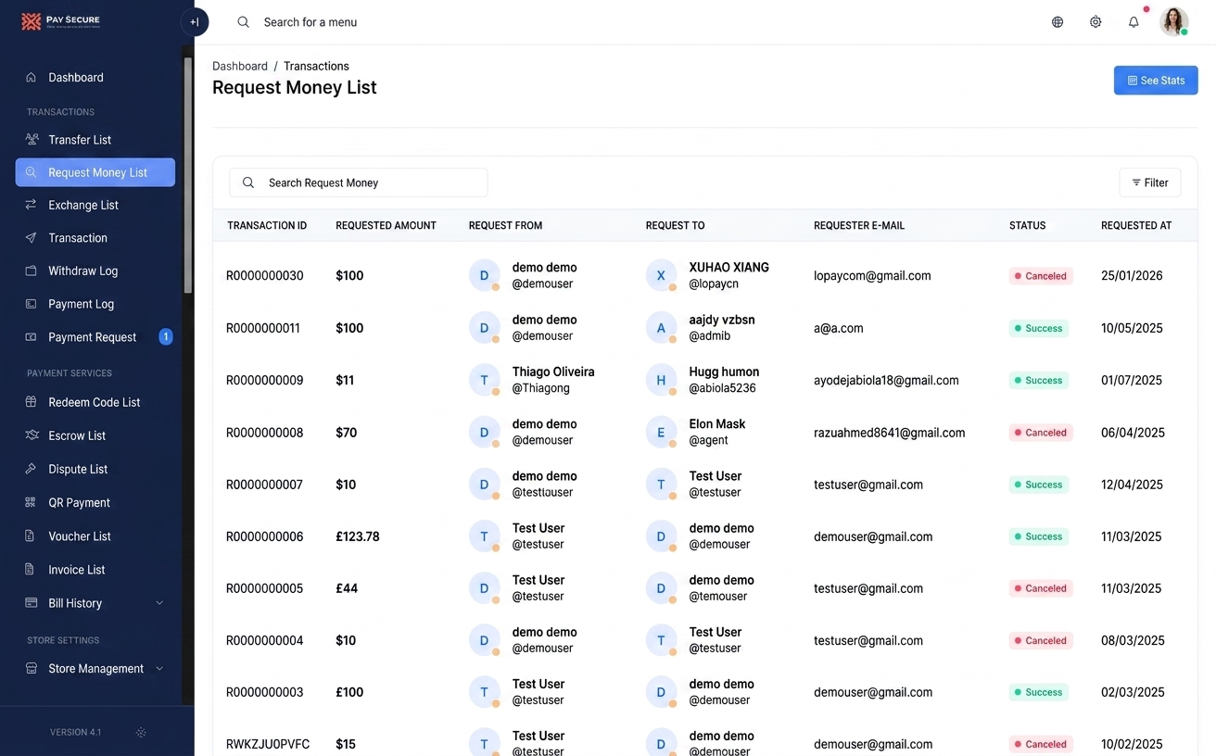Open the settings gear in top bar
Viewport: 1216px width, 756px height.
(1096, 22)
